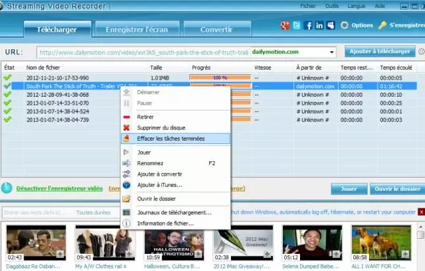
Task: Click Désactiver l'enregistreur vidéo link
Action: coord(59,188)
